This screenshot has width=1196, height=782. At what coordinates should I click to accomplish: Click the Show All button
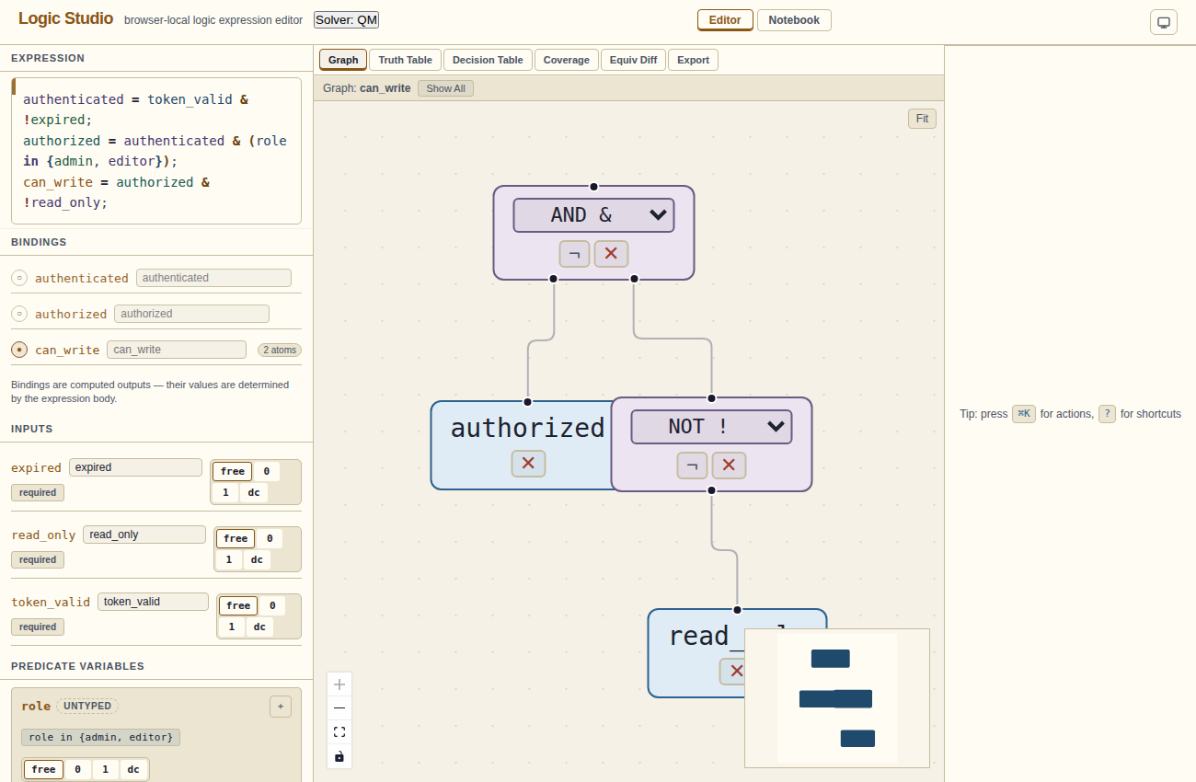(445, 88)
